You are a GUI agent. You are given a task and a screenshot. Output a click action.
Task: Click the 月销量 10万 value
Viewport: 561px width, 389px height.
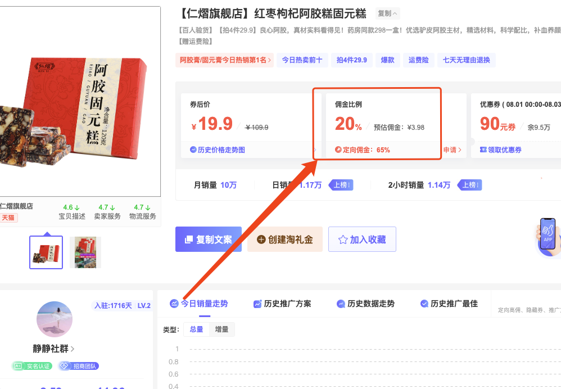point(228,185)
